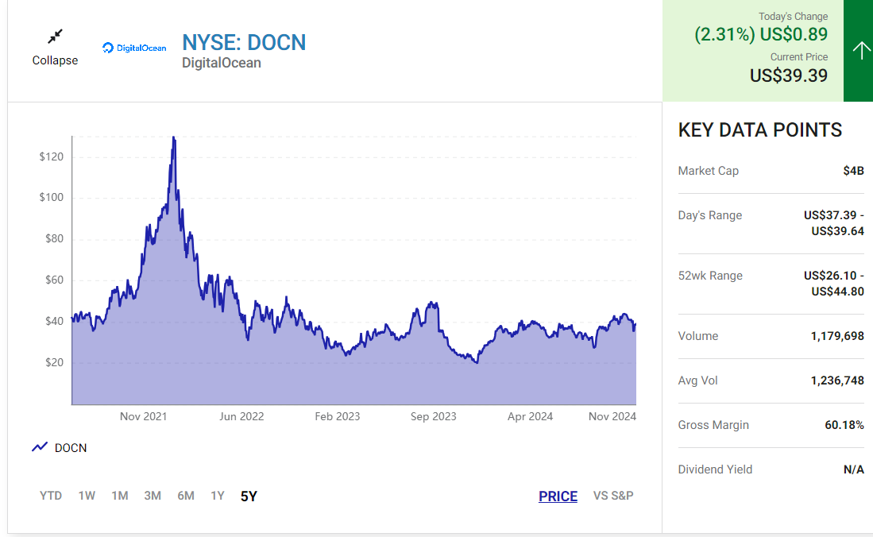873x537 pixels.
Task: Select the YTD time range
Action: coord(51,496)
